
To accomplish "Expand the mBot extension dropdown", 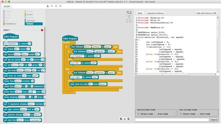I will (6, 30).
